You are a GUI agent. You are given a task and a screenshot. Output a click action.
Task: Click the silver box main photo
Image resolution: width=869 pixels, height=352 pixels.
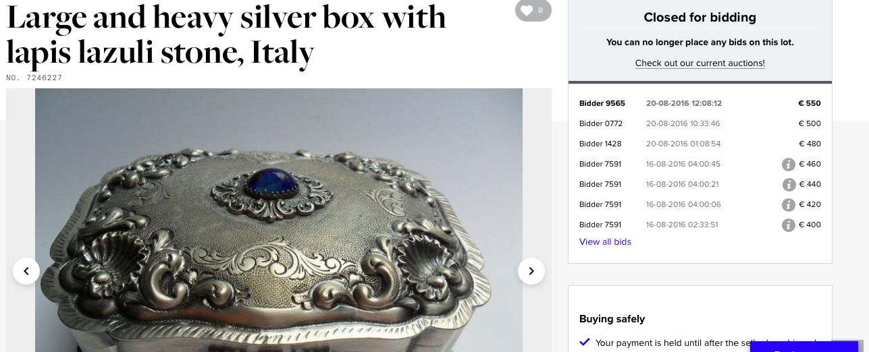tap(279, 220)
